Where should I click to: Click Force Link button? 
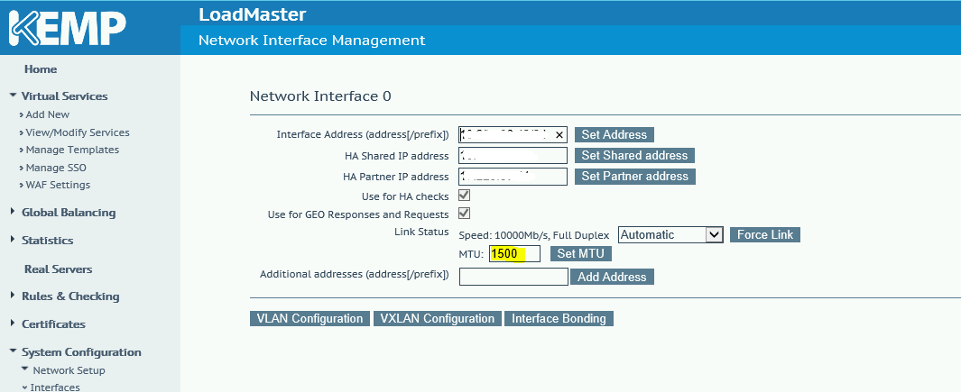pos(765,234)
